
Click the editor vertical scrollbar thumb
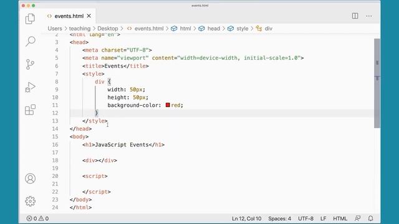(x=377, y=83)
